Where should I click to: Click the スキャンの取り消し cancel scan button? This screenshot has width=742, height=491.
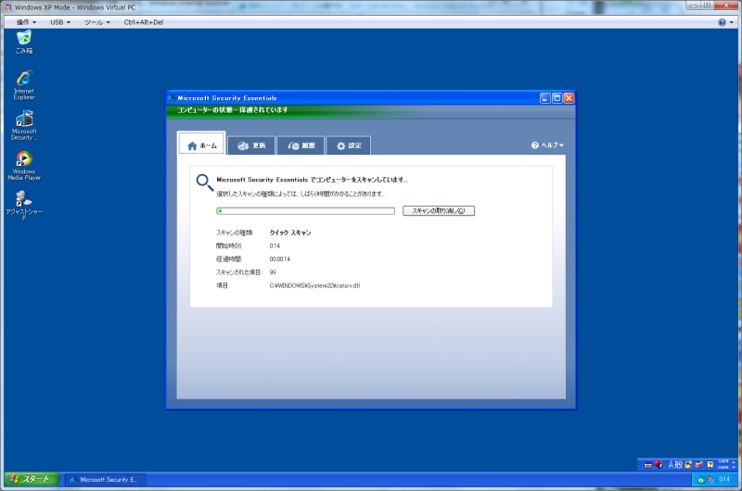(x=439, y=210)
